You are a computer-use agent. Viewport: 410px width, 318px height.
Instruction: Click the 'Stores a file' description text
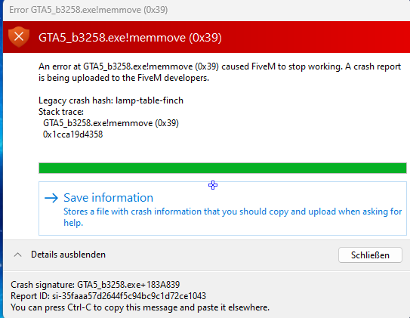pyautogui.click(x=233, y=217)
